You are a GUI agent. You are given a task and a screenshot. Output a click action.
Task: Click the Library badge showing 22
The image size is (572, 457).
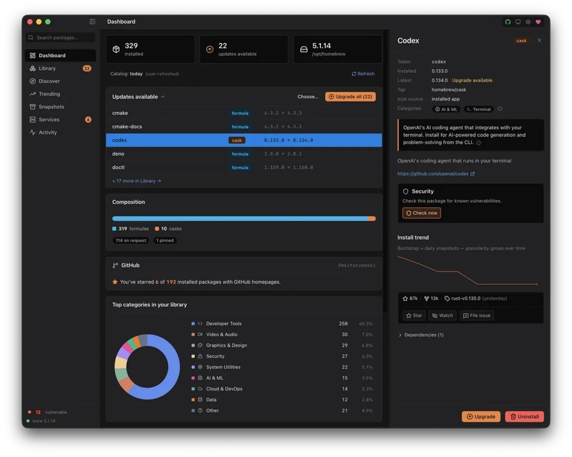click(87, 68)
